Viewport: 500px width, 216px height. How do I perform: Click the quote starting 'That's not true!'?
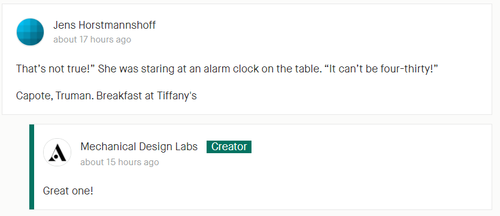[x=227, y=69]
